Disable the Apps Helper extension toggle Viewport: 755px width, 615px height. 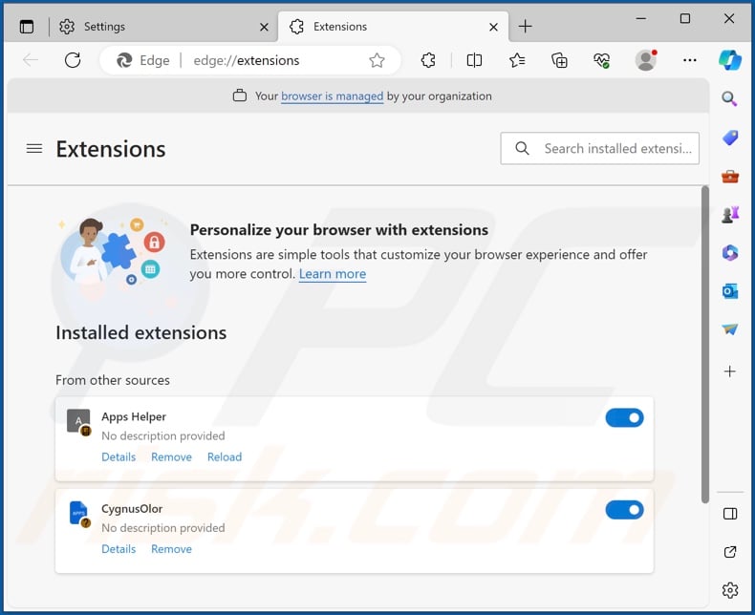tap(624, 417)
